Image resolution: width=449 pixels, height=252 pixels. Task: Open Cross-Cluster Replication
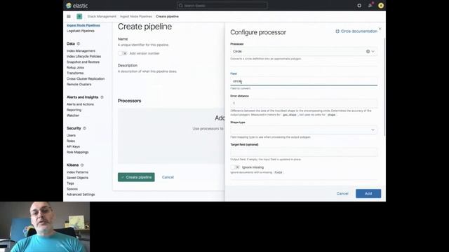pyautogui.click(x=86, y=79)
